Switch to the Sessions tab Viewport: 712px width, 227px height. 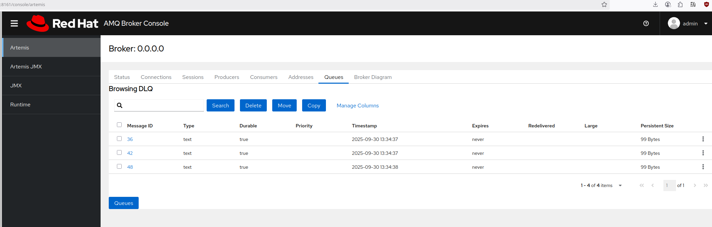coord(193,77)
